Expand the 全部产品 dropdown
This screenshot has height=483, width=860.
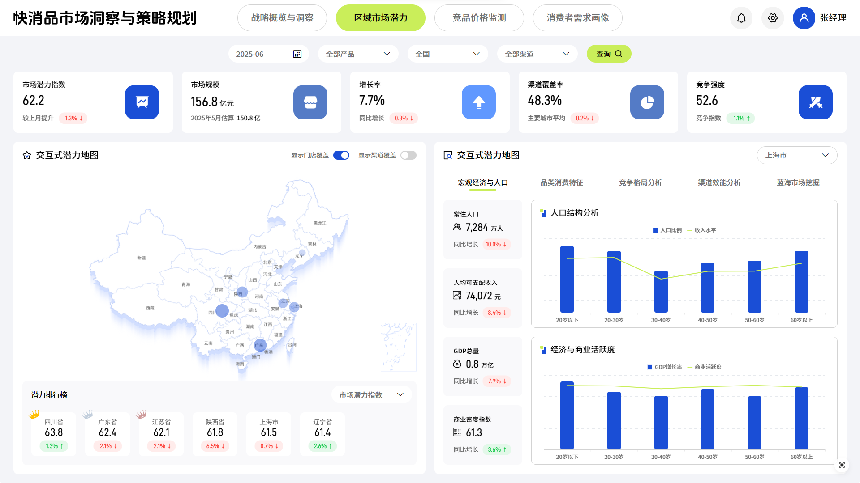pyautogui.click(x=358, y=54)
